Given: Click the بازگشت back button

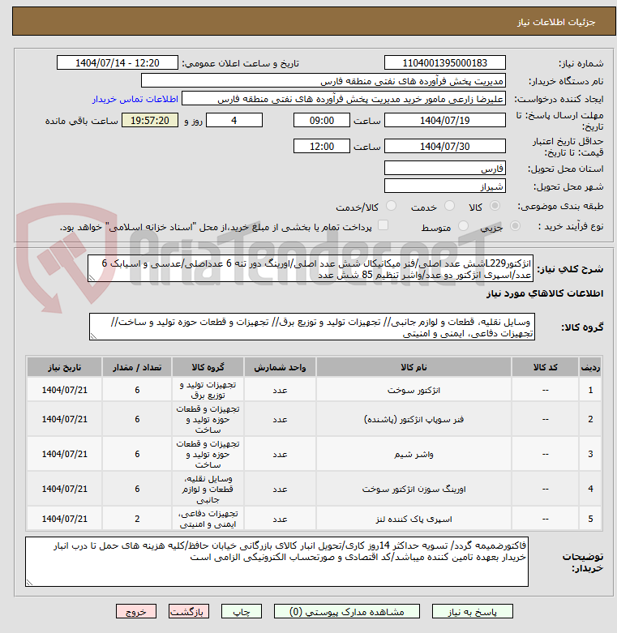Looking at the screenshot, I should pos(189,612).
